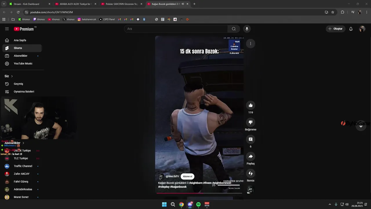Viewport: 371px width, 209px height.
Task: Open the batuhanercok Instagram bookmark
Action: point(87,19)
